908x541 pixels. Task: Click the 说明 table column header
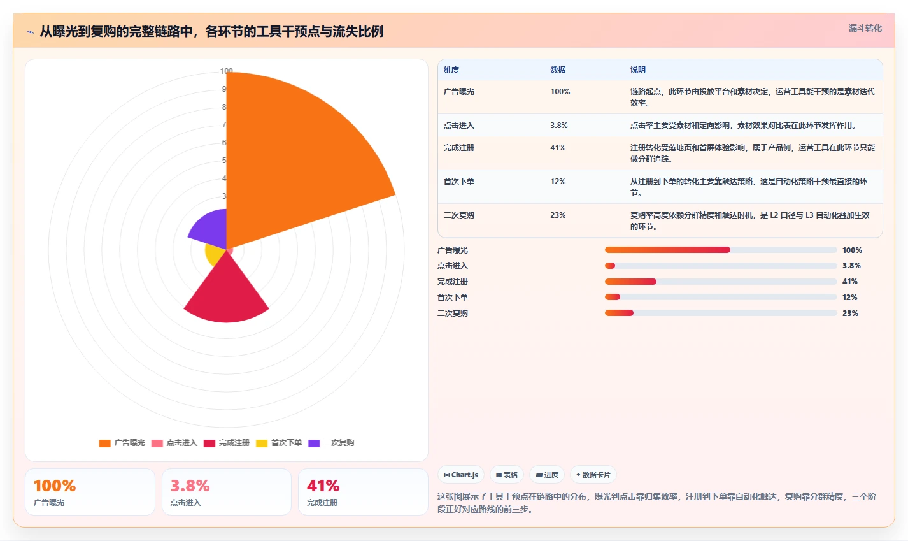[x=638, y=70]
